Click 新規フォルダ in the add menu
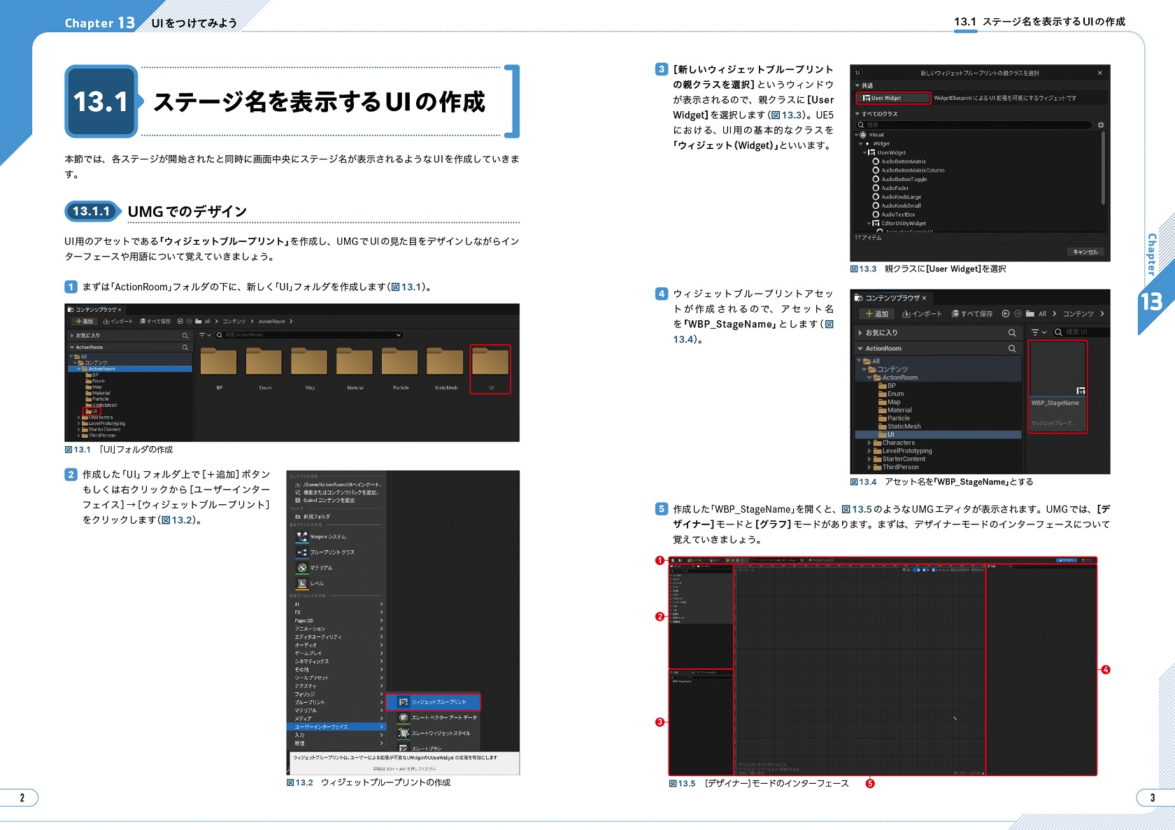Image resolution: width=1175 pixels, height=830 pixels. point(316,517)
